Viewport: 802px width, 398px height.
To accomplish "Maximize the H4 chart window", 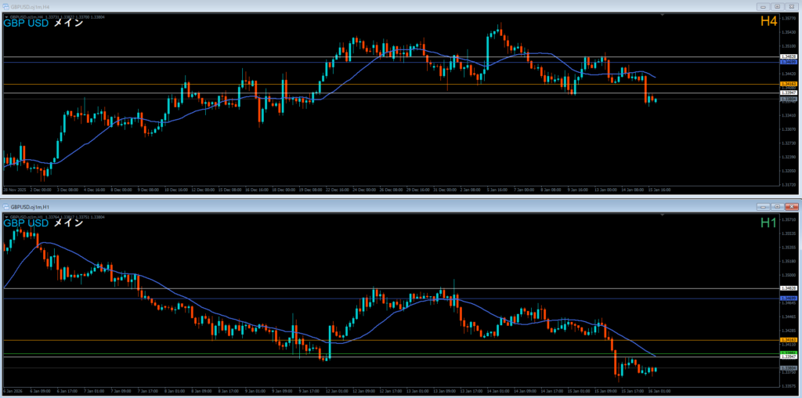I will tap(778, 6).
